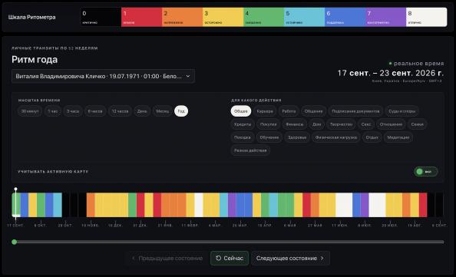Click the purple level 7 scale swatch
This screenshot has width=456, height=277.
385,17
